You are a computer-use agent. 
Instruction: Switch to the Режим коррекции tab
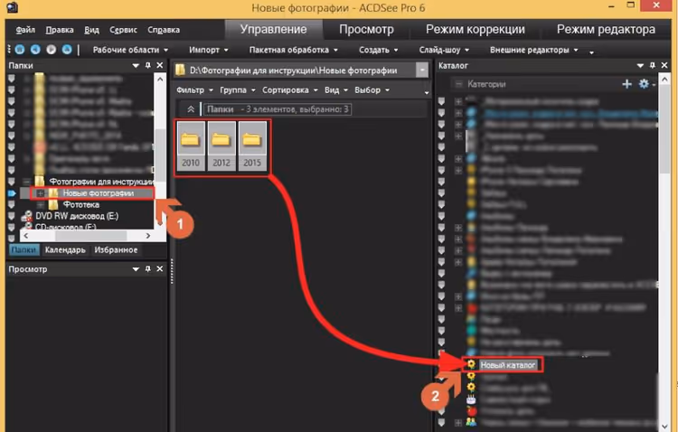tap(476, 30)
